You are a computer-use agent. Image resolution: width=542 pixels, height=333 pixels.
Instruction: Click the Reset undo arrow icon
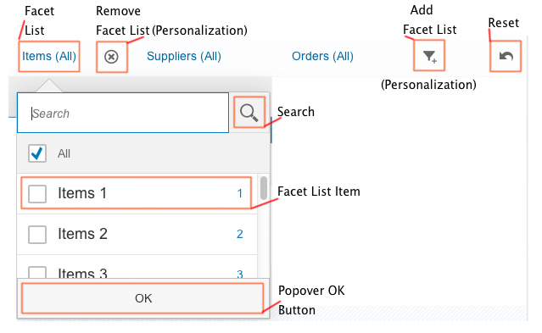click(506, 56)
